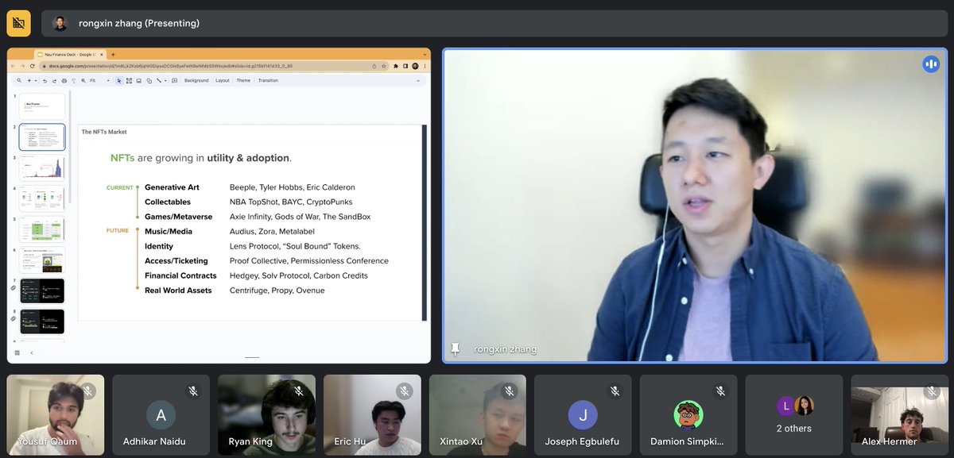Viewport: 954px width, 458px height.
Task: Undo with the Slides toolbar undo arrow
Action: [x=45, y=81]
